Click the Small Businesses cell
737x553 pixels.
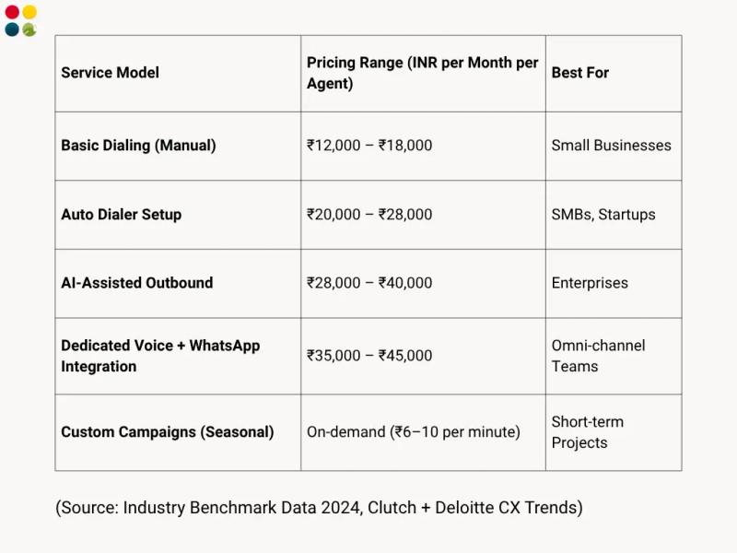point(612,146)
